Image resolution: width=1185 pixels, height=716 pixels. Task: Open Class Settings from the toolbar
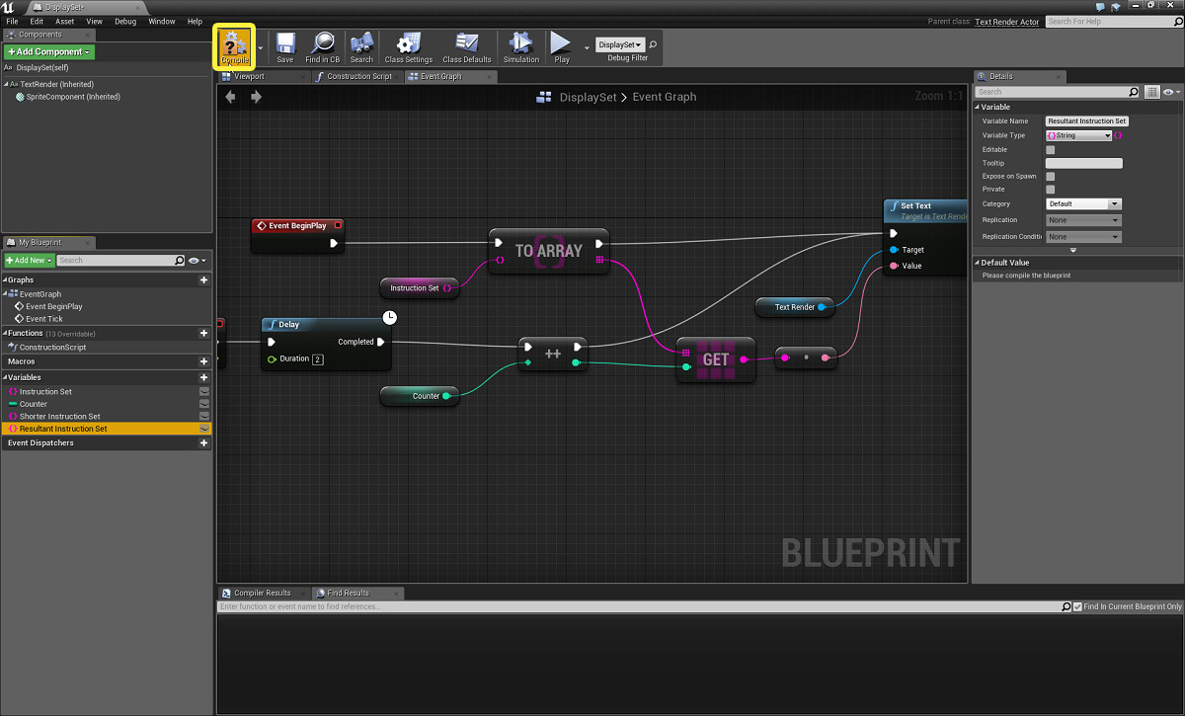point(408,46)
